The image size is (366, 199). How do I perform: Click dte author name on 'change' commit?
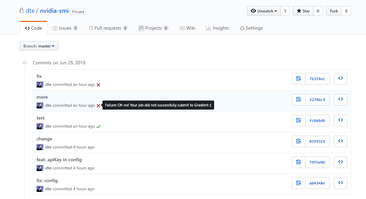tap(48, 147)
